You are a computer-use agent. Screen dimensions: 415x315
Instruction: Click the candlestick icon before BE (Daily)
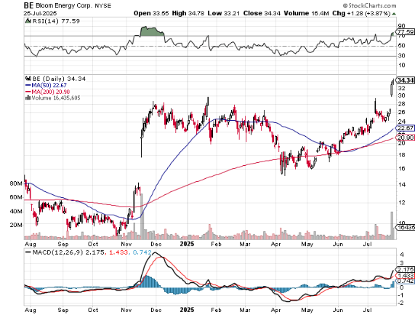click(x=28, y=79)
